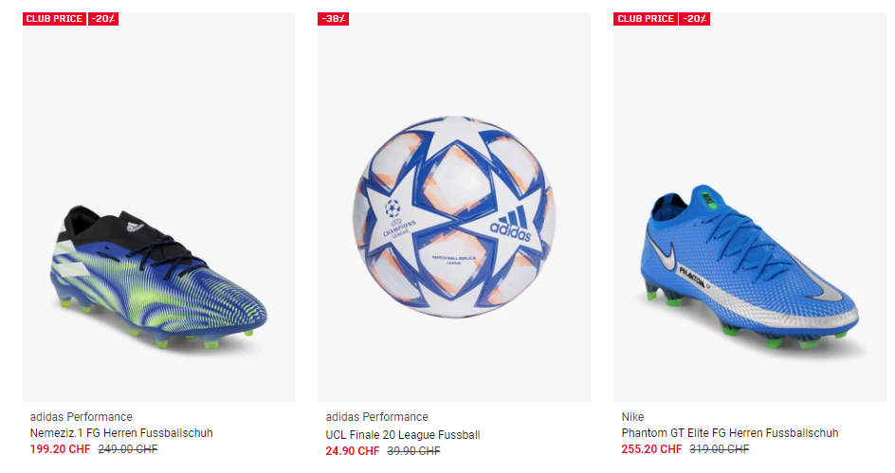Image resolution: width=895 pixels, height=473 pixels.
Task: Open Nemeziz.1 FG Herren Fussballschuh product link
Action: point(121,433)
